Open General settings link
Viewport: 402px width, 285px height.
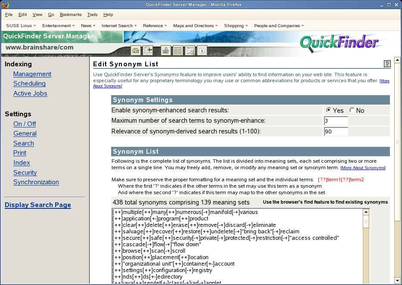(x=25, y=133)
